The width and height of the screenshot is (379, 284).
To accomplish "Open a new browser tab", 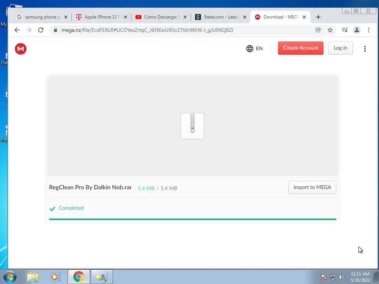I will [x=318, y=17].
